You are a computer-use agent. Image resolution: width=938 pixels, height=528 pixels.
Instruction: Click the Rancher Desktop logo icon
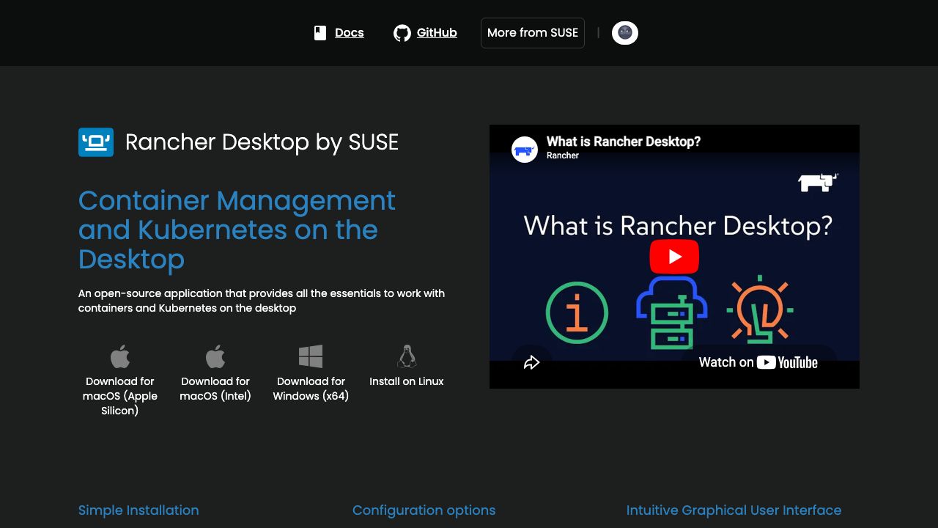coord(96,142)
